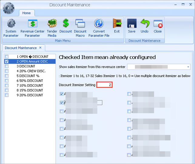Launch Convert Parameter File

(x=99, y=28)
